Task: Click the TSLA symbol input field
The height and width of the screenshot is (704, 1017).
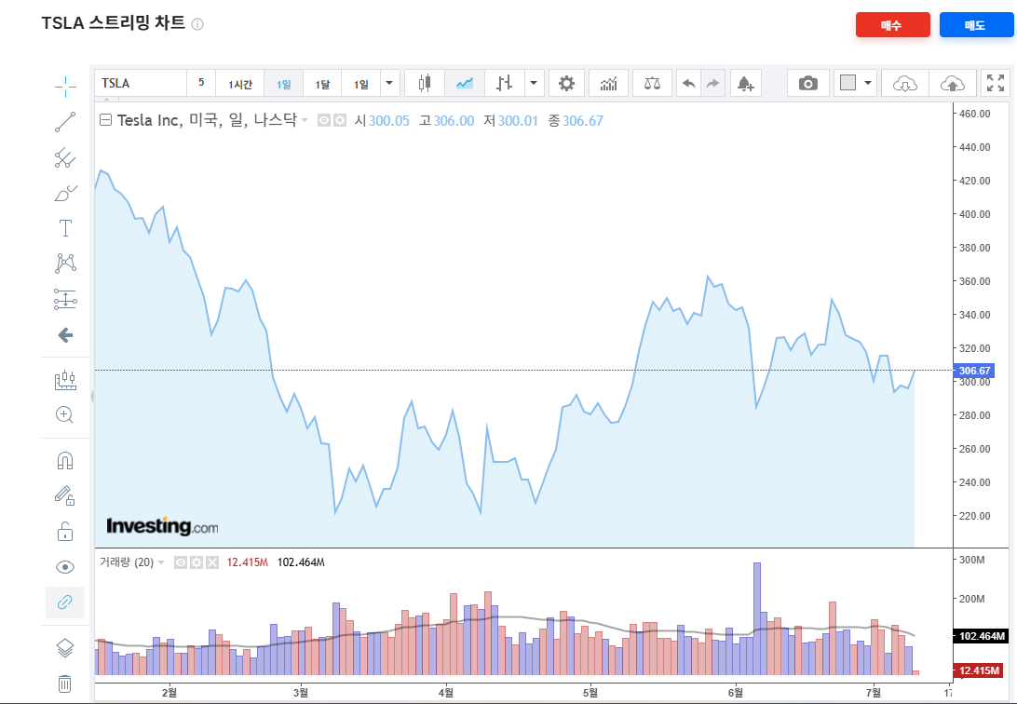Action: click(x=141, y=83)
